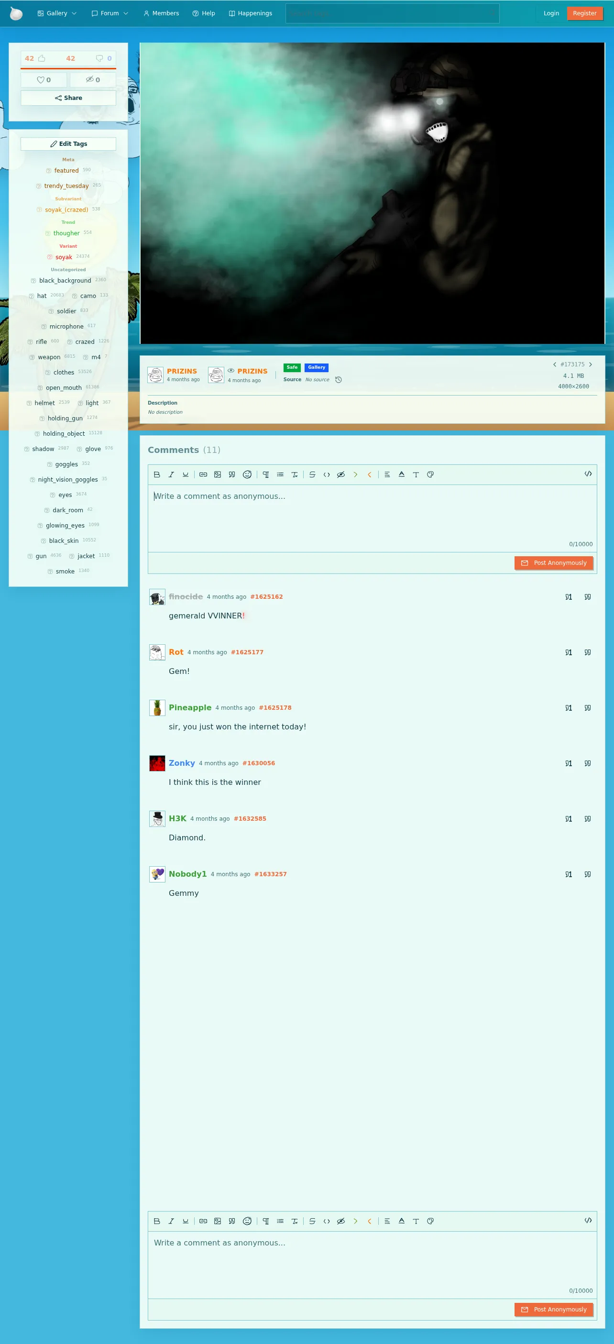This screenshot has width=614, height=1344.
Task: Insert a list in the upper comment editor
Action: click(x=280, y=475)
